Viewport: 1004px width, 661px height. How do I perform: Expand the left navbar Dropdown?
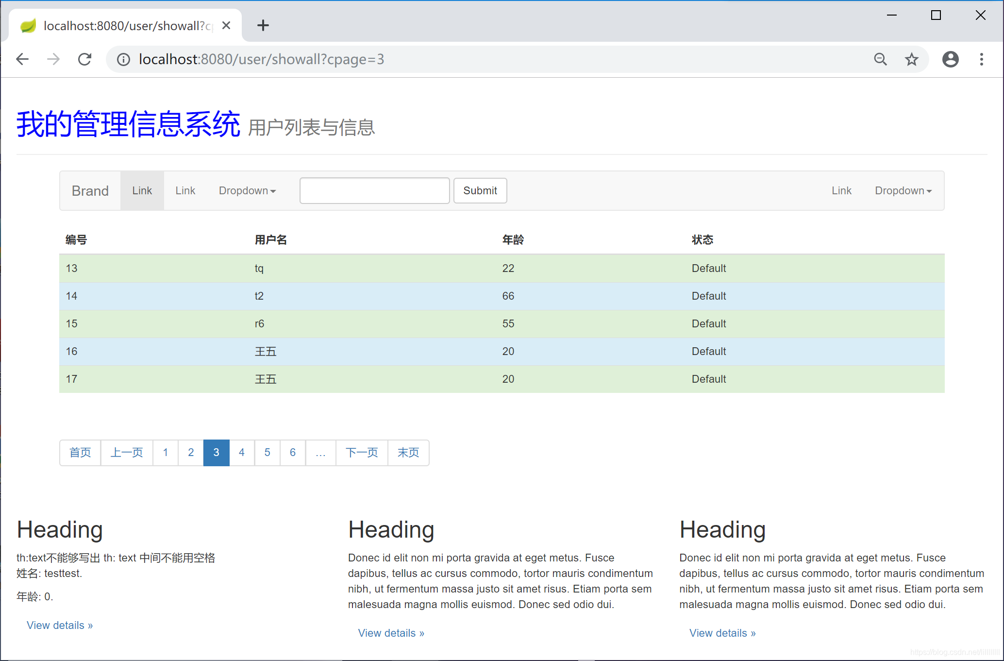[247, 190]
